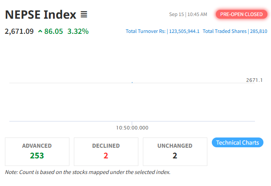This screenshot has width=271, height=186.
Task: Click the NEPSE Index heading
Action: [40, 15]
